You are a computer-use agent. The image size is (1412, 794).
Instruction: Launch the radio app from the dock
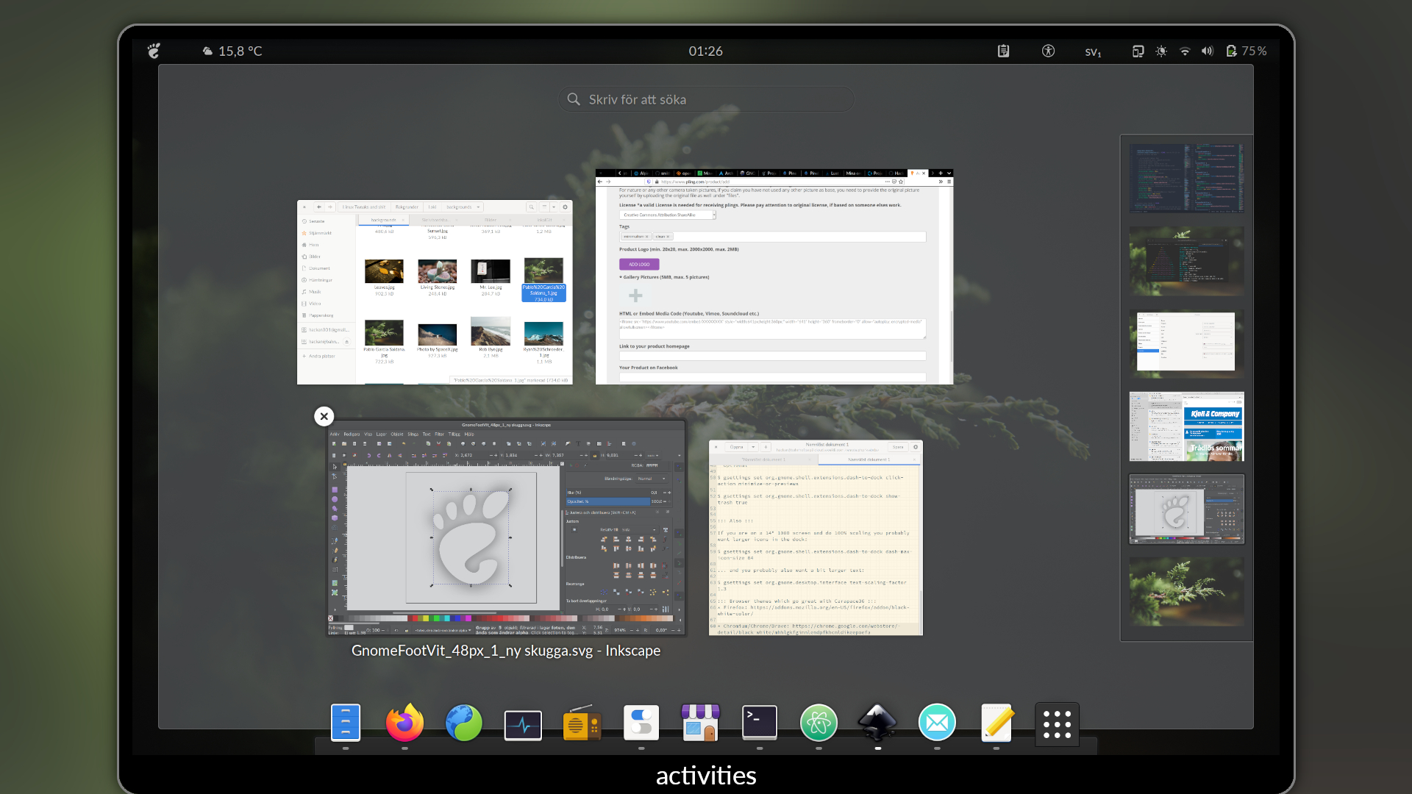582,723
